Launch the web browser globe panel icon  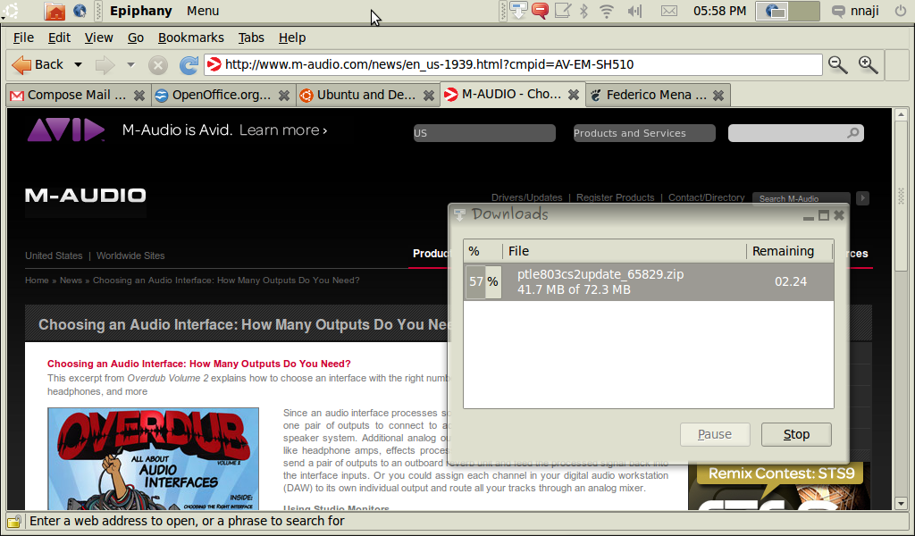80,11
